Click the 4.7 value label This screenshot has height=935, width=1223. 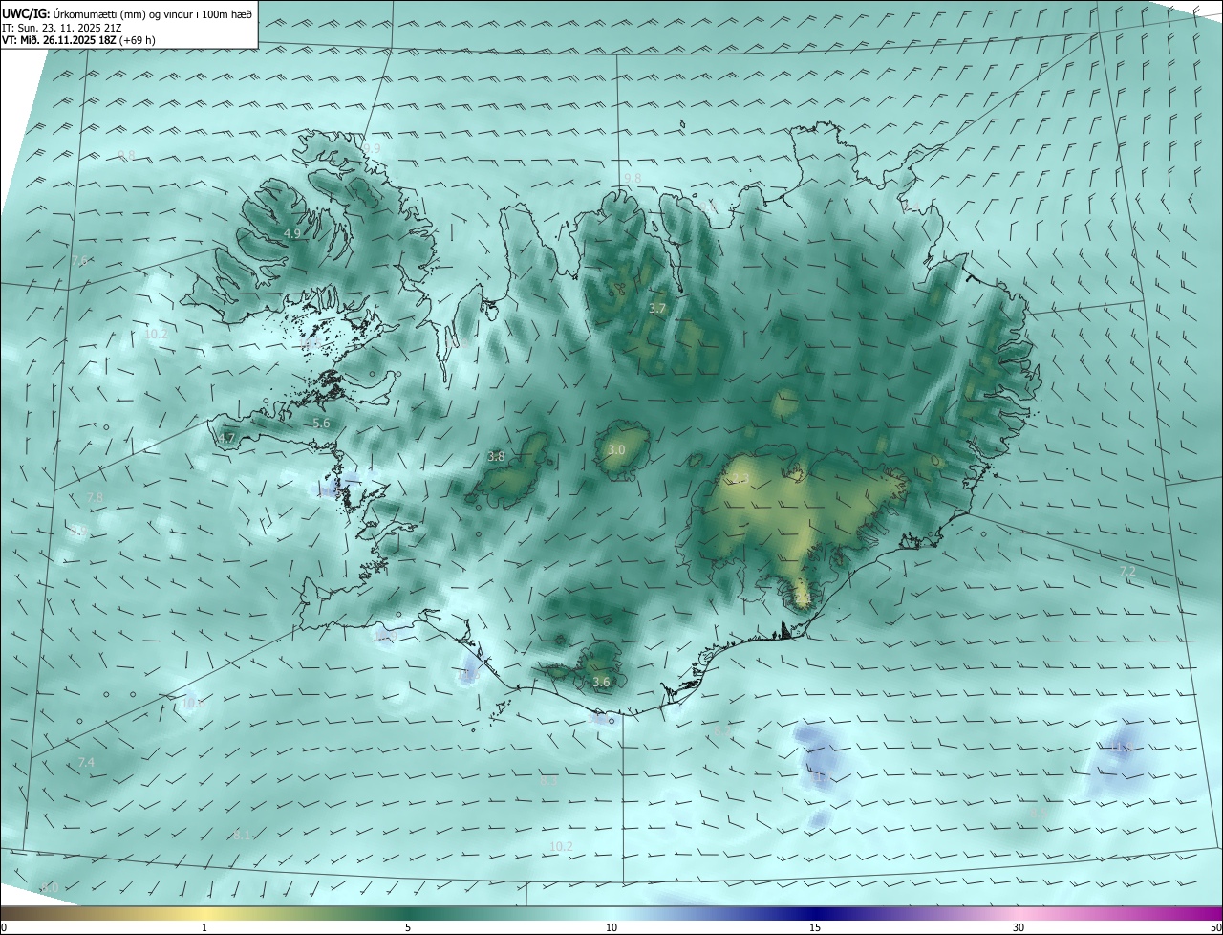[226, 438]
